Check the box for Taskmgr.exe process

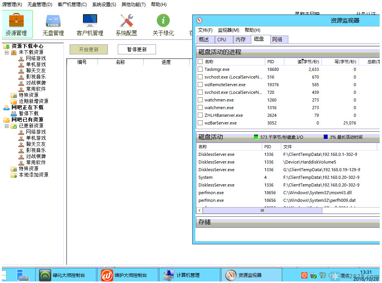(x=200, y=69)
